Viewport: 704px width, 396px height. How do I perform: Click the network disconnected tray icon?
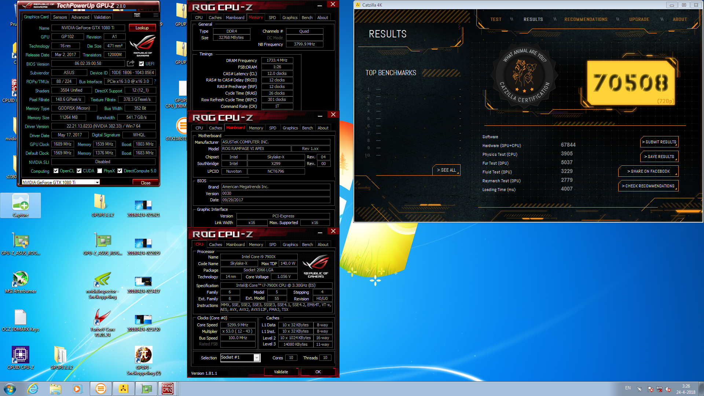tap(659, 389)
